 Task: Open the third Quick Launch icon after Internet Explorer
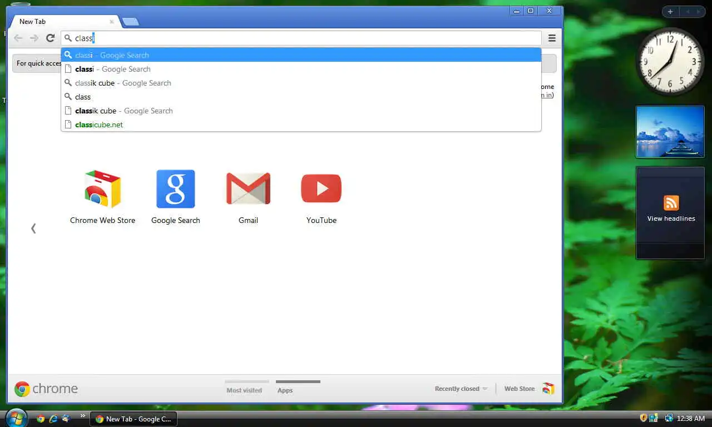click(x=66, y=419)
